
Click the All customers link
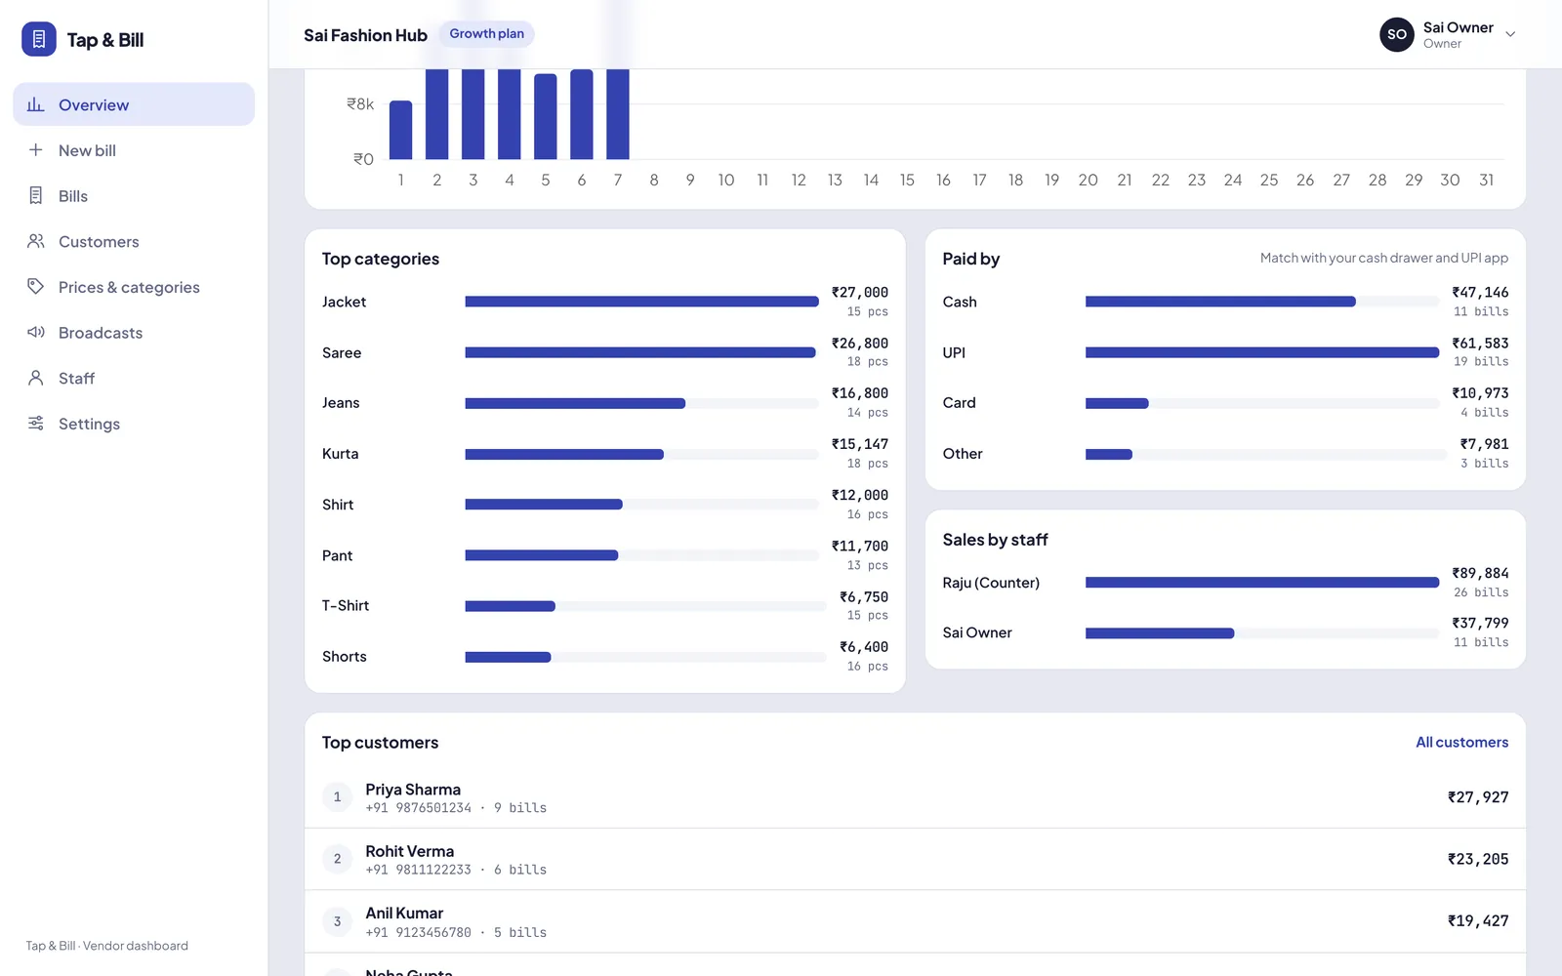(x=1461, y=742)
